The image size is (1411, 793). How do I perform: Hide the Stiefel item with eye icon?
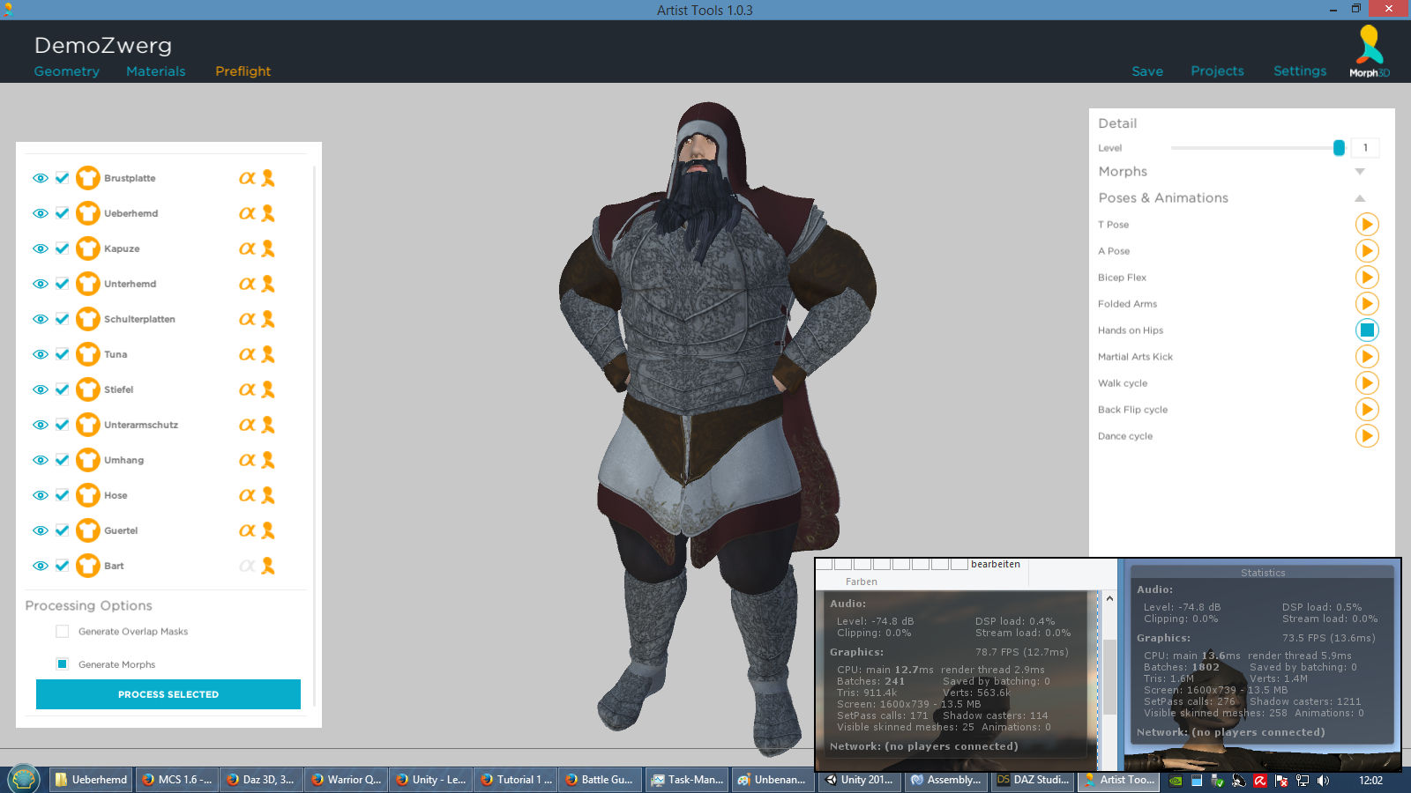41,389
